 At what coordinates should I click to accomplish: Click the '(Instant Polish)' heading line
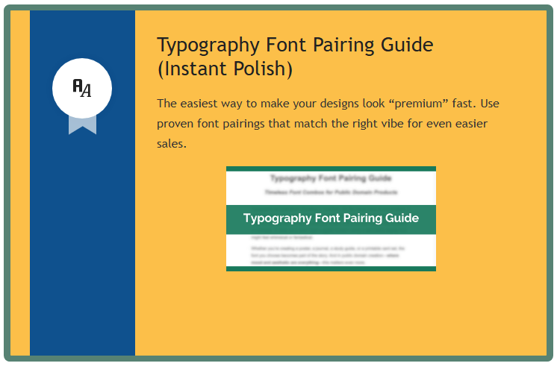tap(224, 69)
